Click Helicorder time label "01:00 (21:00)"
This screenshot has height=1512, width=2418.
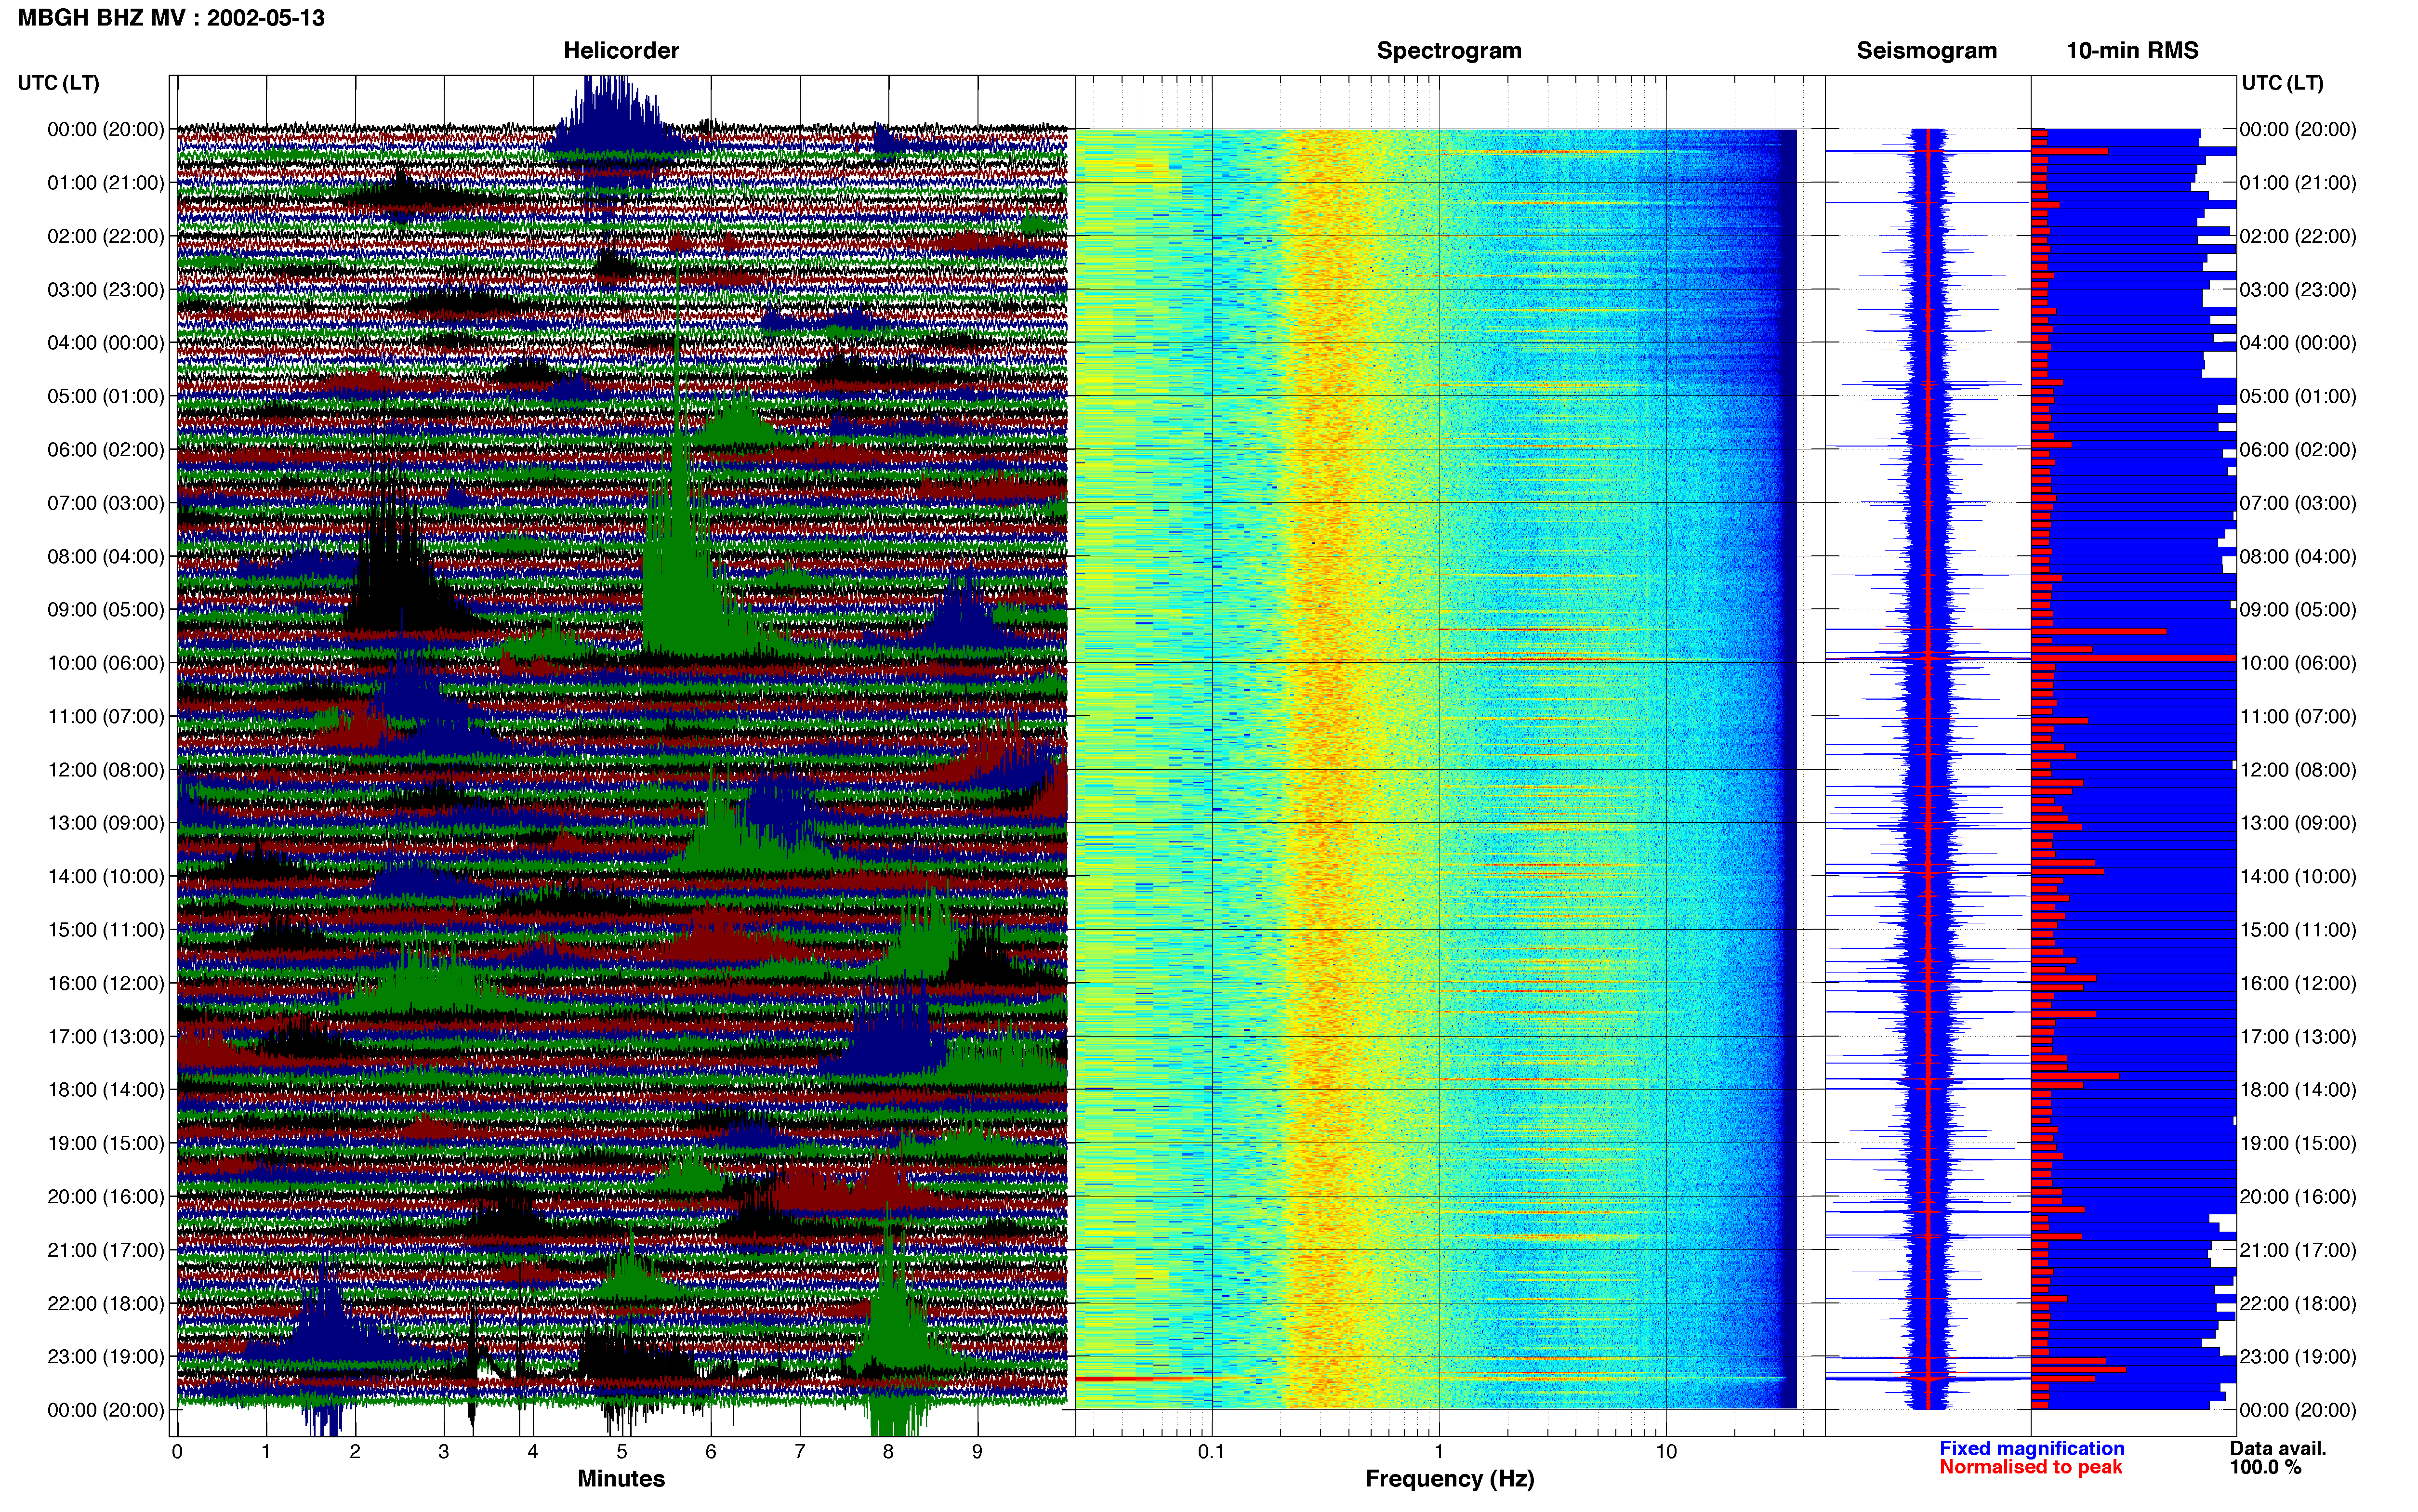click(x=106, y=183)
